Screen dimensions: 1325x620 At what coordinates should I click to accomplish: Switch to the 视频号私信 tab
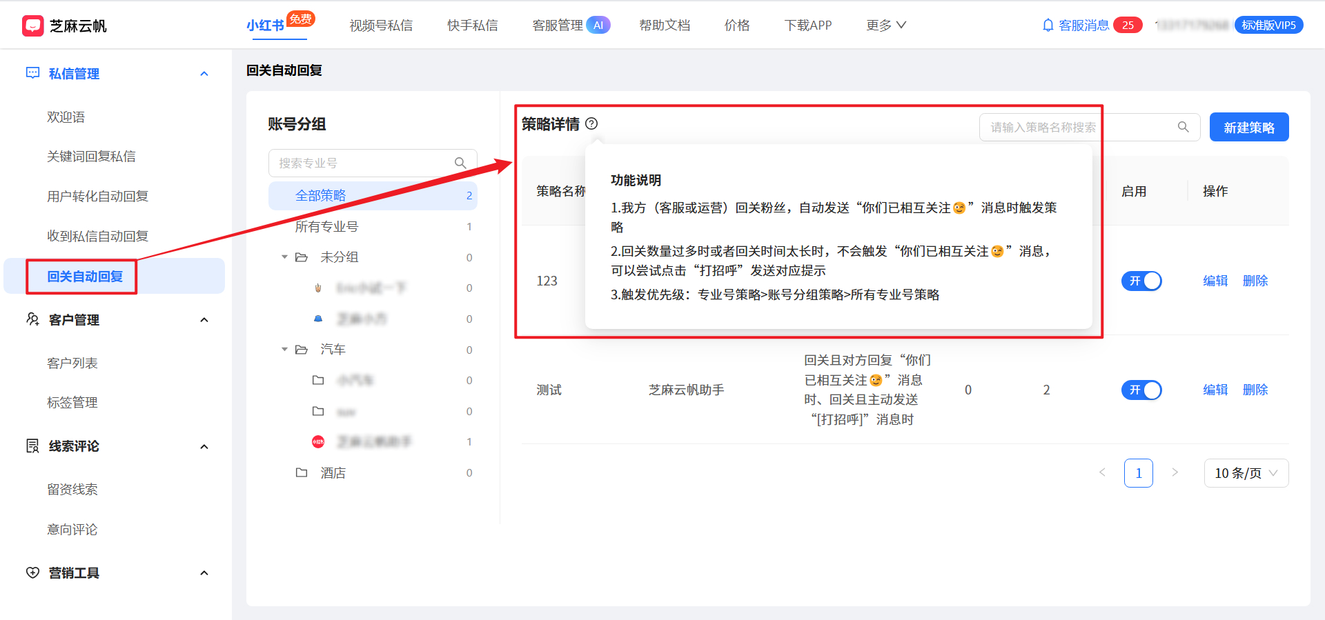tap(381, 26)
